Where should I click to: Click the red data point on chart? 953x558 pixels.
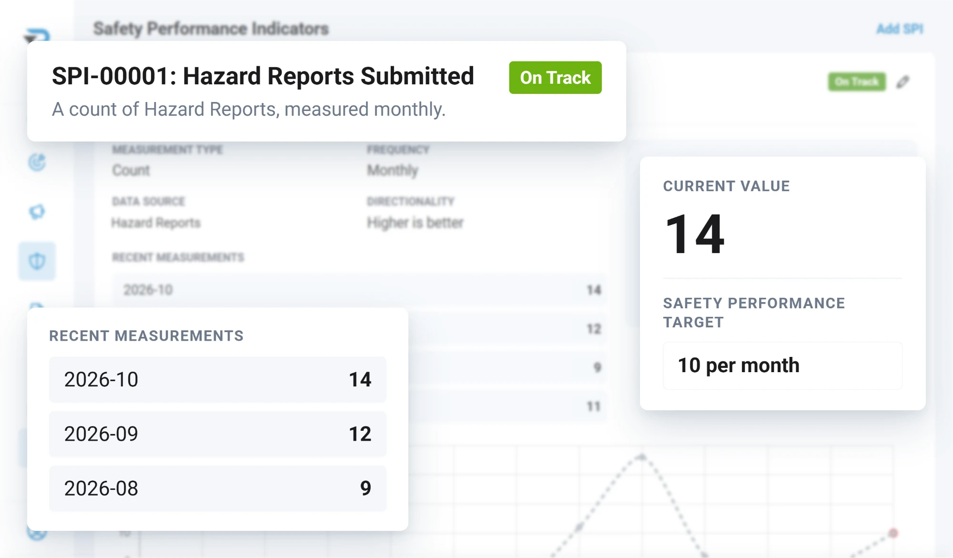[893, 533]
